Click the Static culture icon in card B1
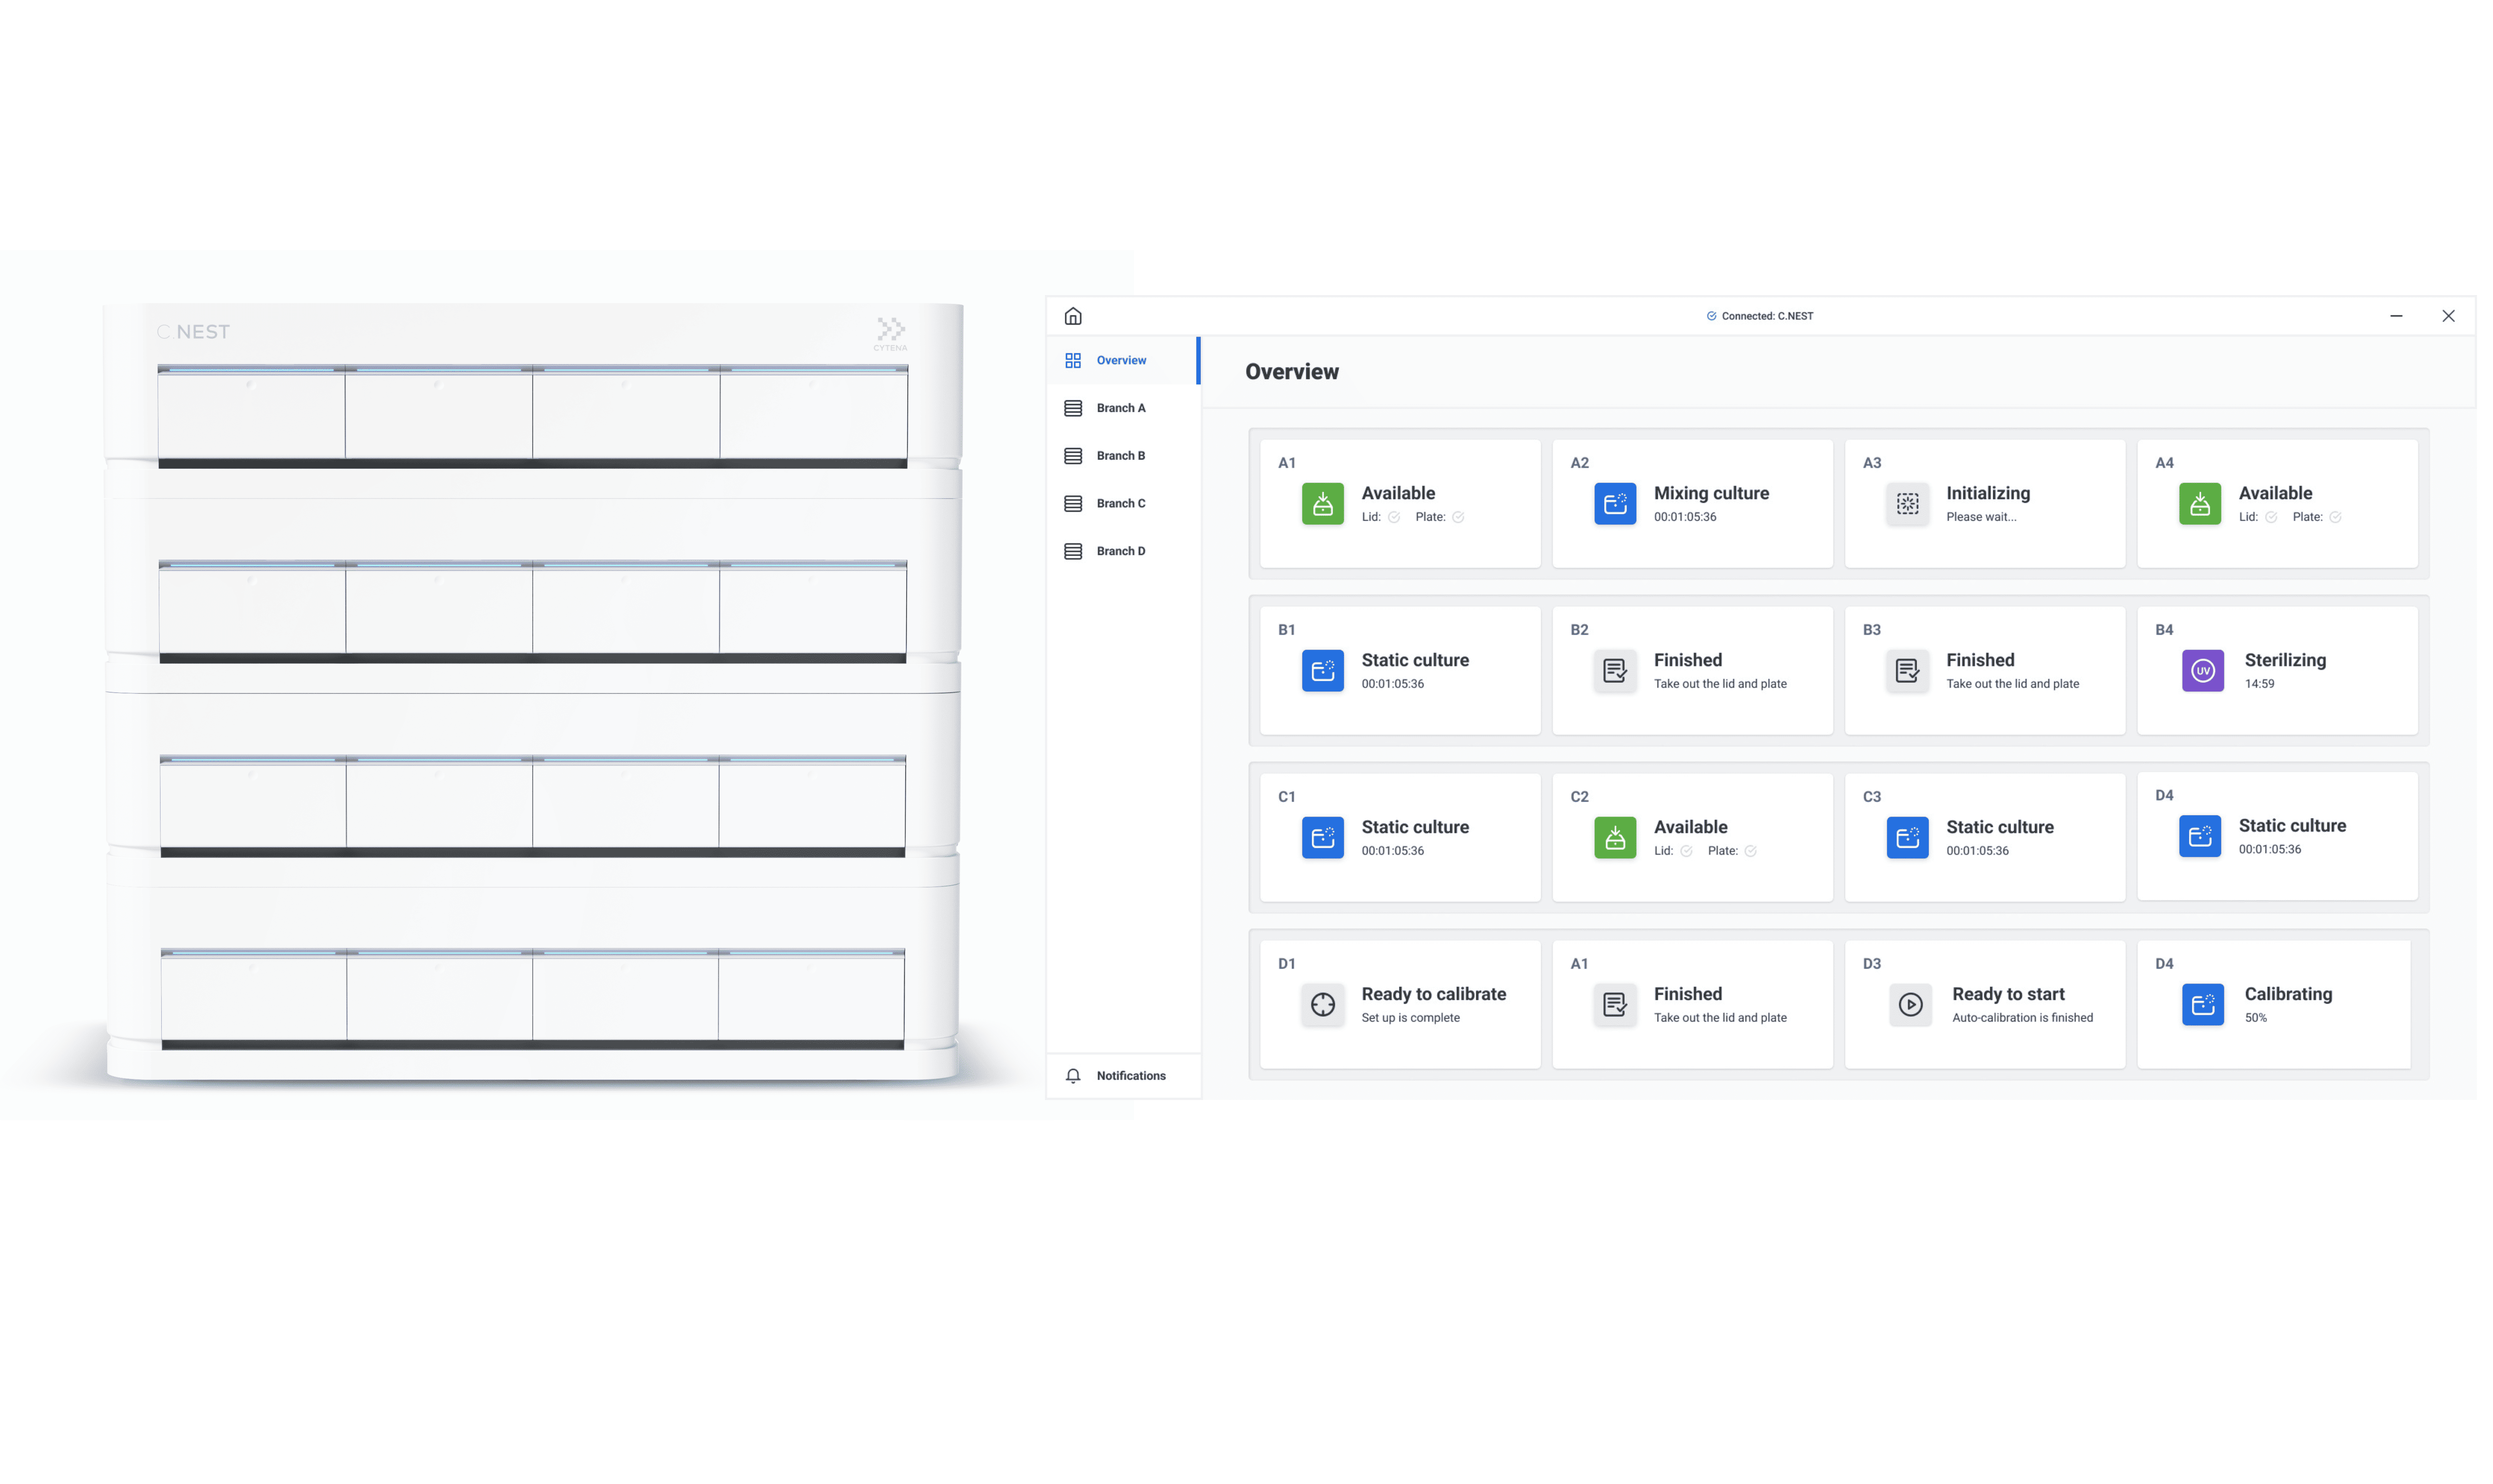 click(x=1322, y=671)
